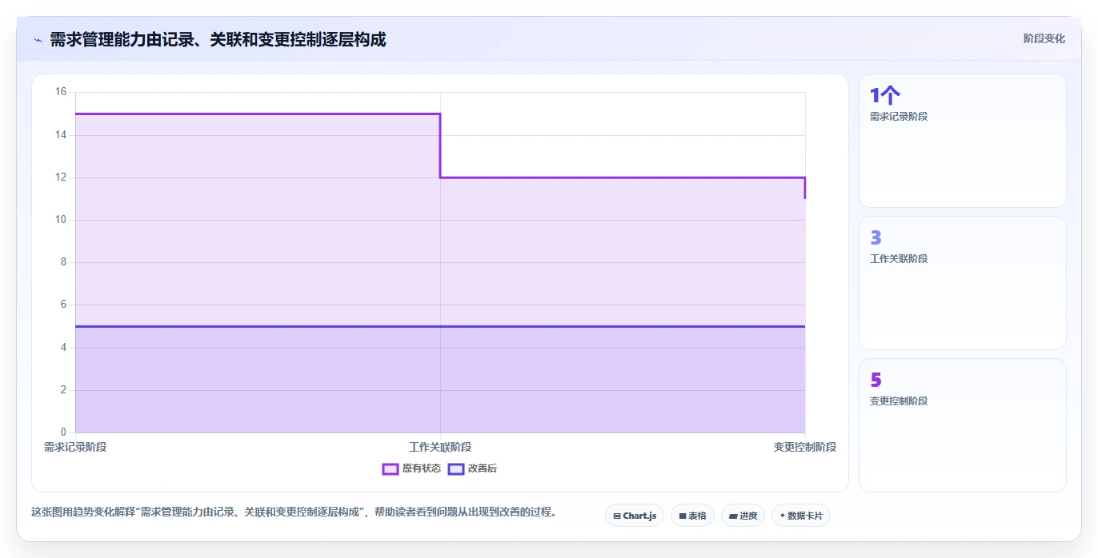Click the 改善后 legend label
Viewport: 1098px width, 558px height.
click(x=483, y=468)
